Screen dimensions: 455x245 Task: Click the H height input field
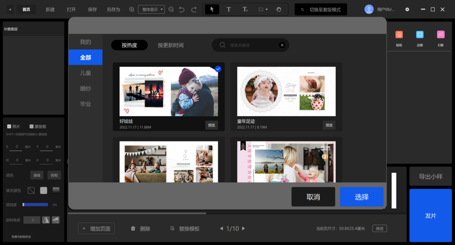click(x=47, y=160)
